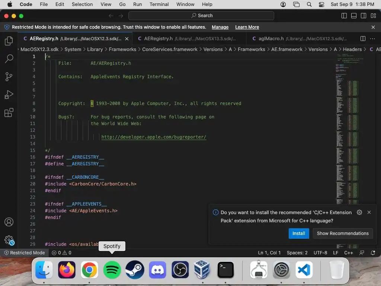This screenshot has height=286, width=381.
Task: Open the View menu
Action: click(x=106, y=4)
